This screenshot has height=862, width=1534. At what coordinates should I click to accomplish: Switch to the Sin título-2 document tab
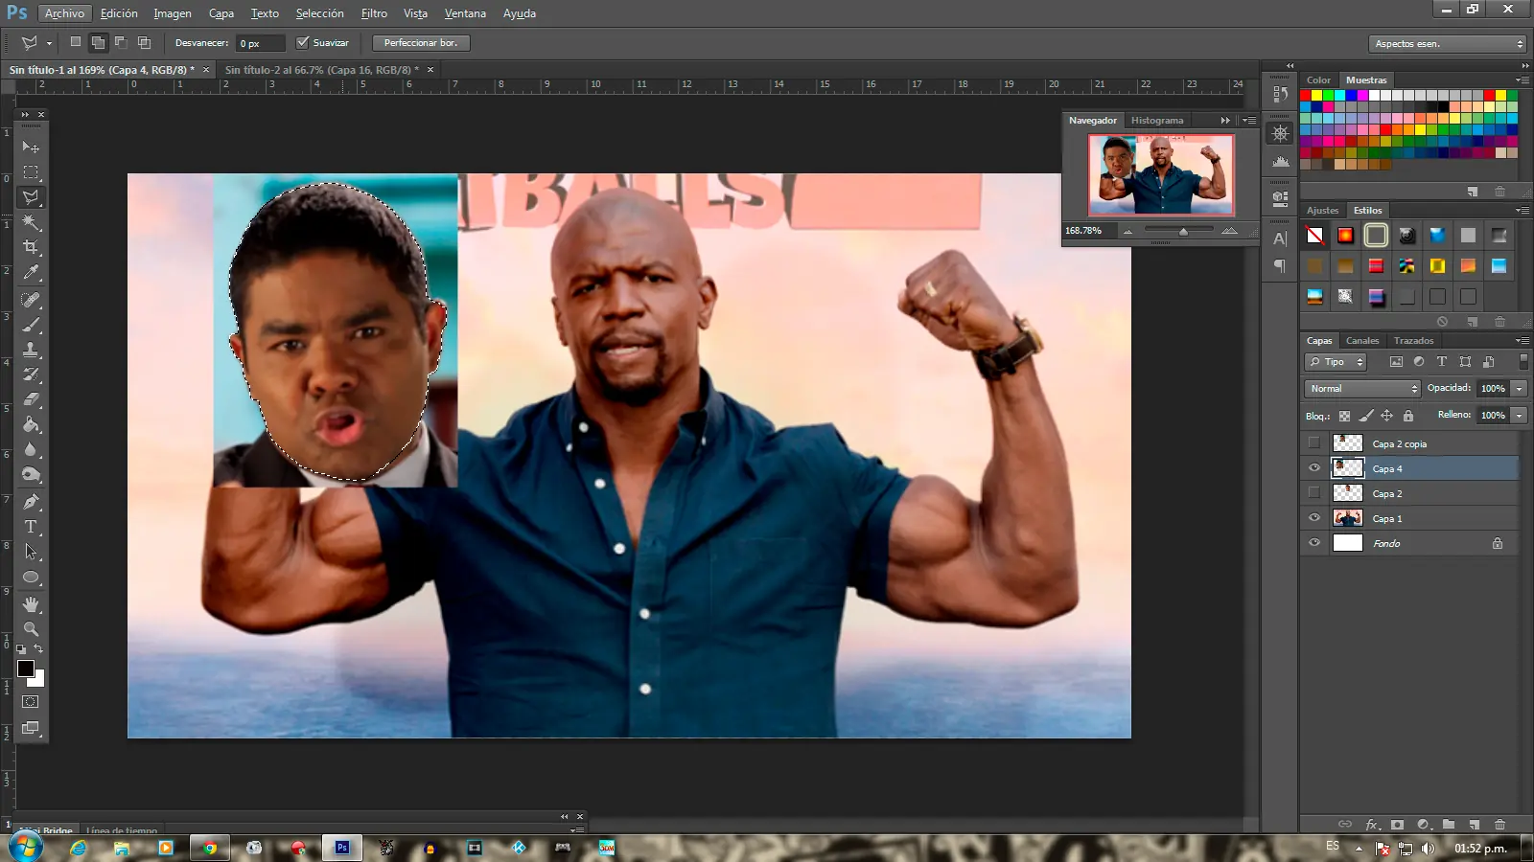click(x=321, y=70)
